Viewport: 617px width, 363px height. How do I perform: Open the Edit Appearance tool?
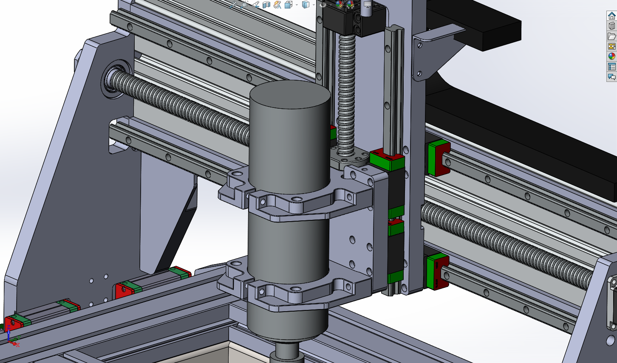click(x=339, y=5)
